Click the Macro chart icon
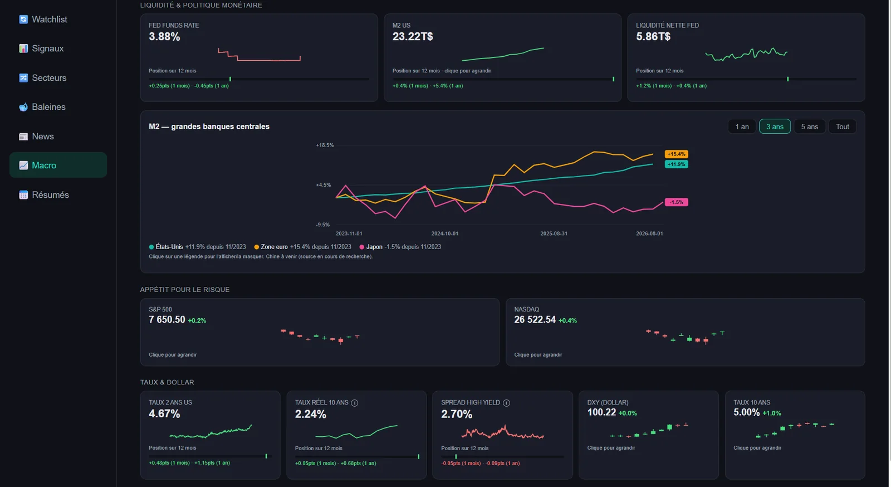The width and height of the screenshot is (891, 487). 23,165
